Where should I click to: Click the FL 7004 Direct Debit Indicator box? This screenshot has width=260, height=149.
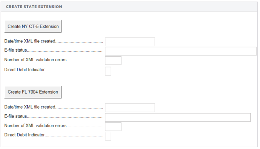[x=108, y=136]
